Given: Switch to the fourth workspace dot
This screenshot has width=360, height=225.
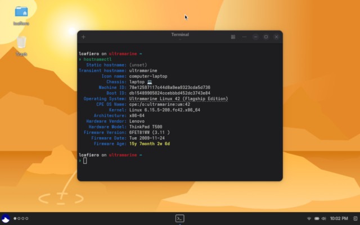Looking at the screenshot, I should point(26,218).
